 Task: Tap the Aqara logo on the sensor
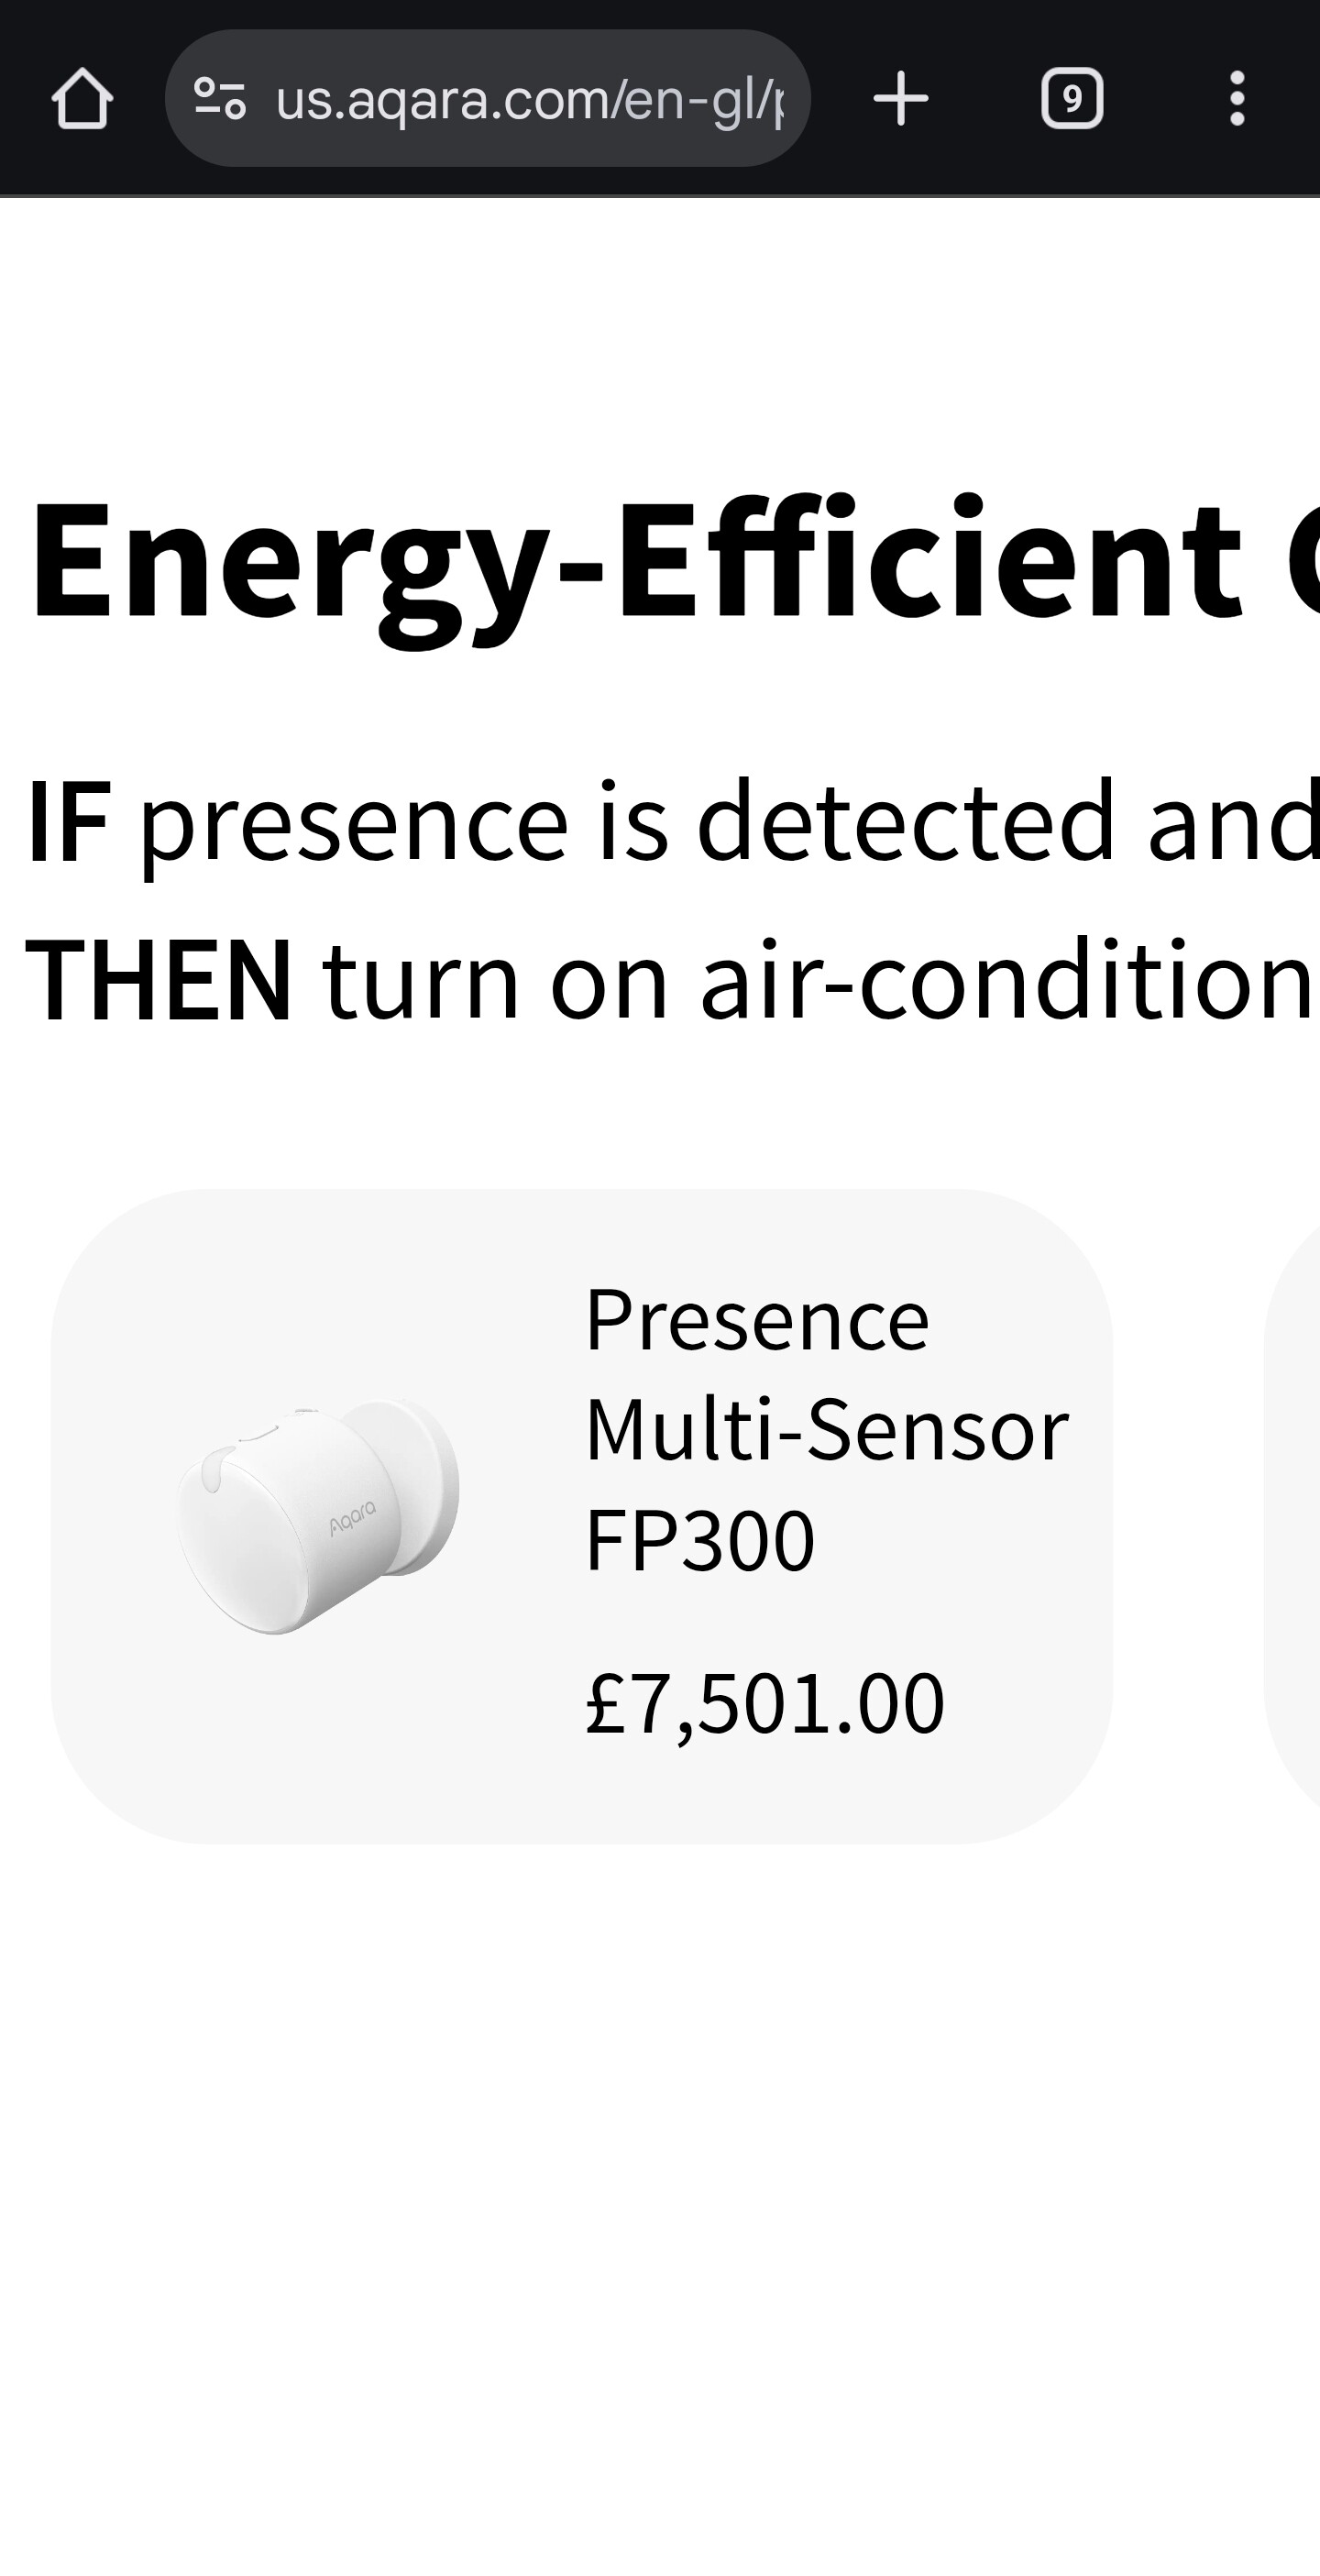352,1517
